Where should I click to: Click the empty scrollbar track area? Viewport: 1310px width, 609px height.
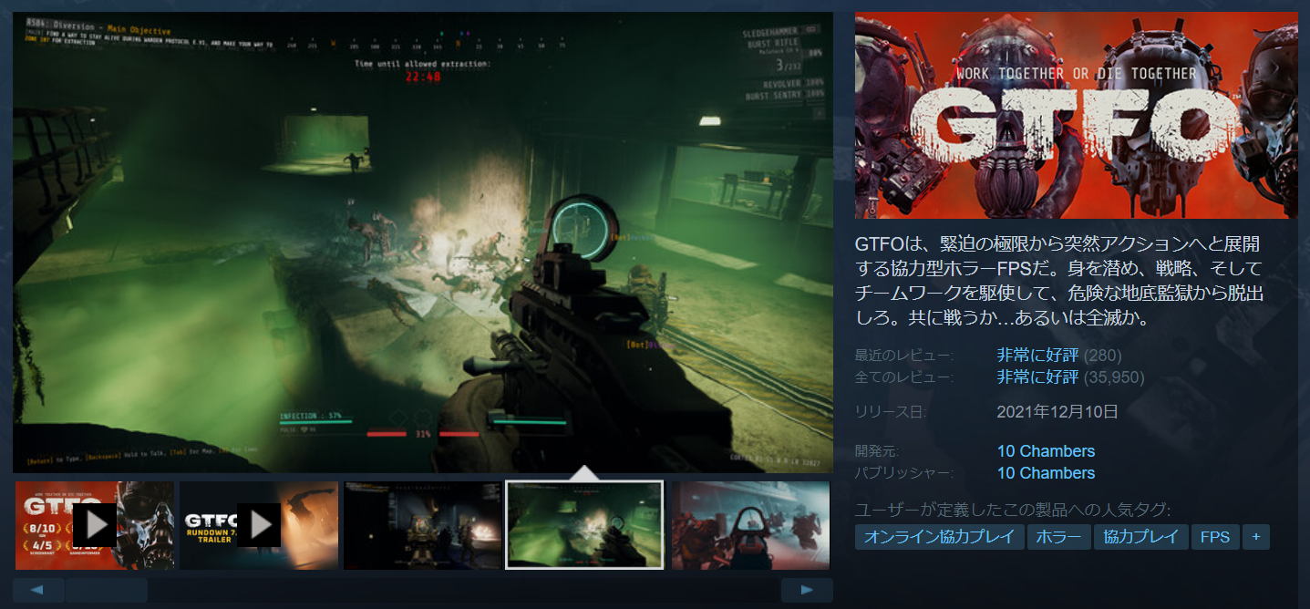456,590
